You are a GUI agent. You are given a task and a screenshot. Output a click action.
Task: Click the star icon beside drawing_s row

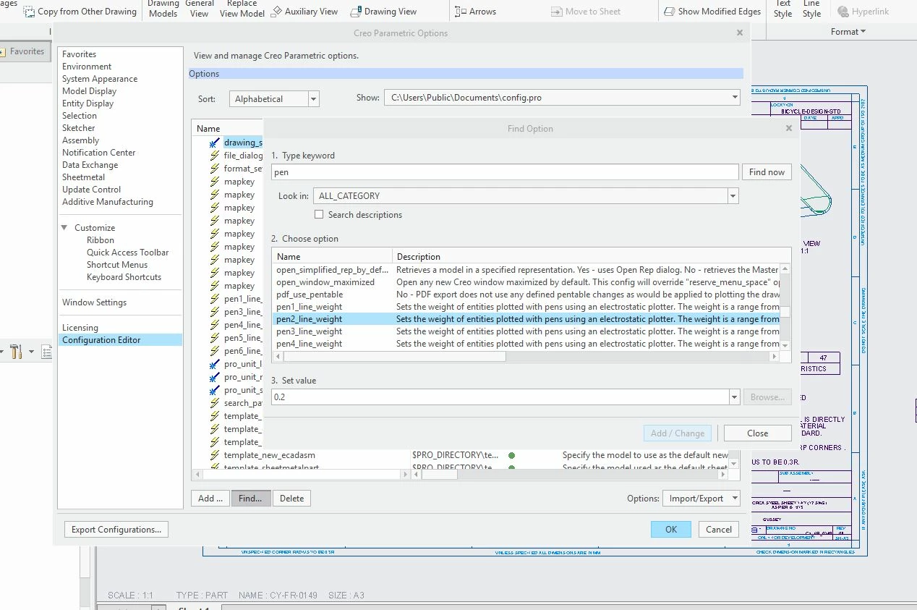click(215, 143)
